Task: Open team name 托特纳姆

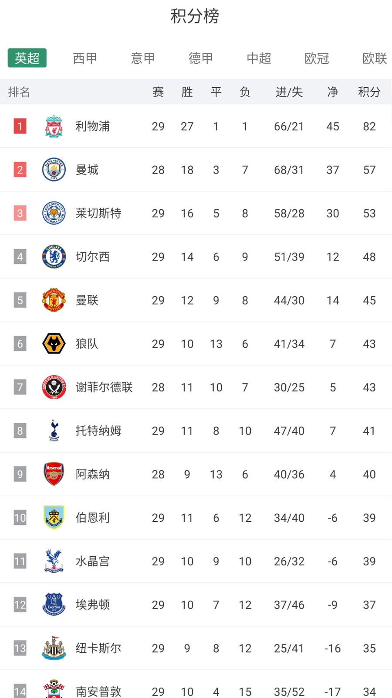Action: [98, 431]
